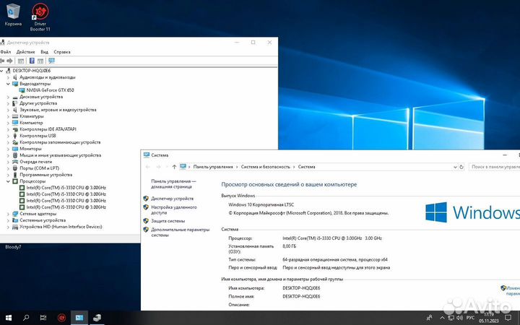Click the computer icon in Система address bar
Image resolution: width=520 pixels, height=325 pixels.
coord(183,167)
